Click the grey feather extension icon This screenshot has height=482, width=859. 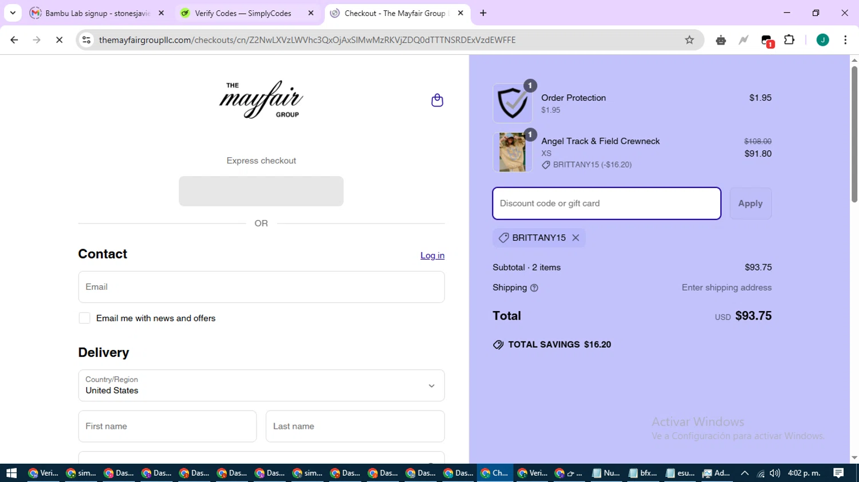743,40
